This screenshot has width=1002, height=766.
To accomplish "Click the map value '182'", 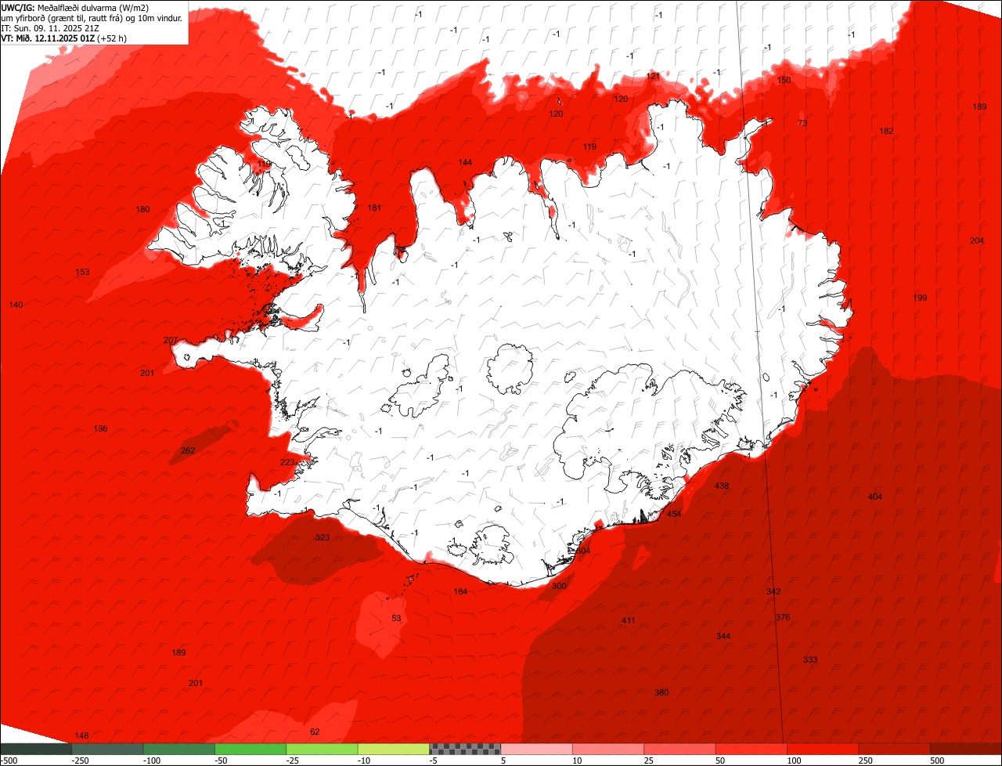I will [886, 131].
